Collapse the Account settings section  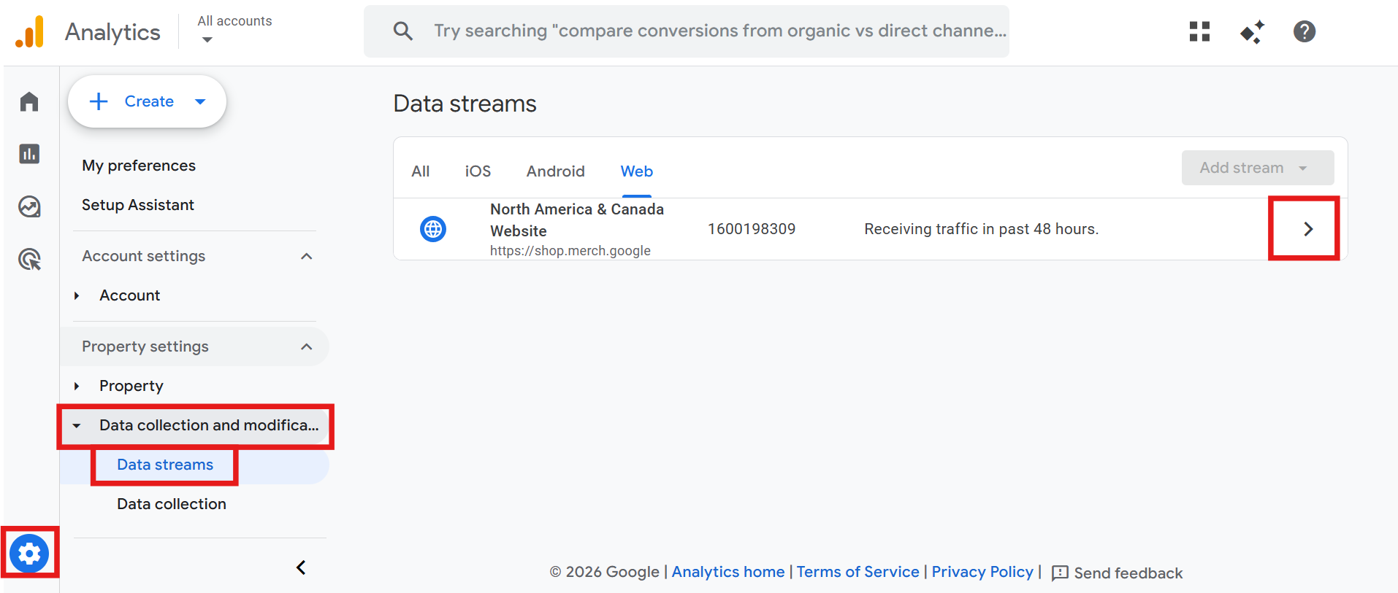307,256
